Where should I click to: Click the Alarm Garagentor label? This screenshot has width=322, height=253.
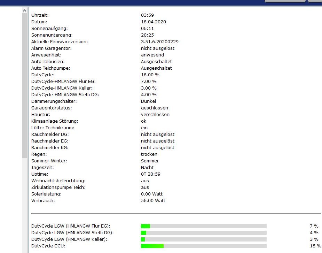pyautogui.click(x=51, y=48)
